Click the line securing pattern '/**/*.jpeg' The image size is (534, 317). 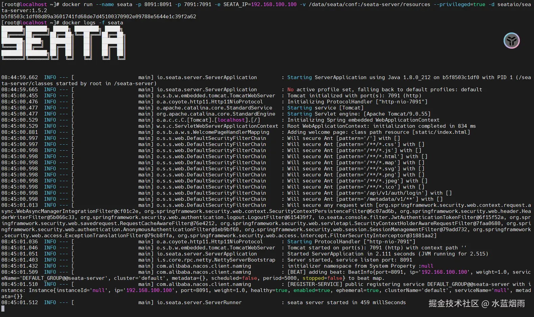pyautogui.click(x=357, y=181)
